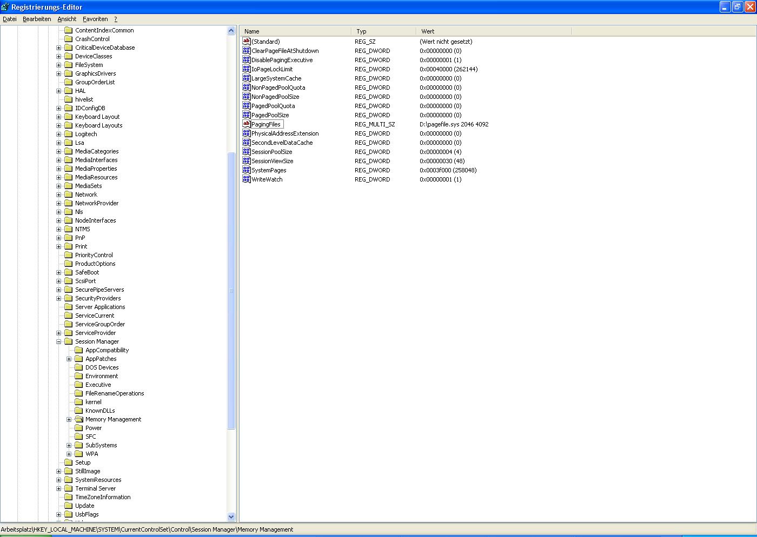This screenshot has width=757, height=537.
Task: Expand the GraphicsDrivers key
Action: pyautogui.click(x=59, y=73)
